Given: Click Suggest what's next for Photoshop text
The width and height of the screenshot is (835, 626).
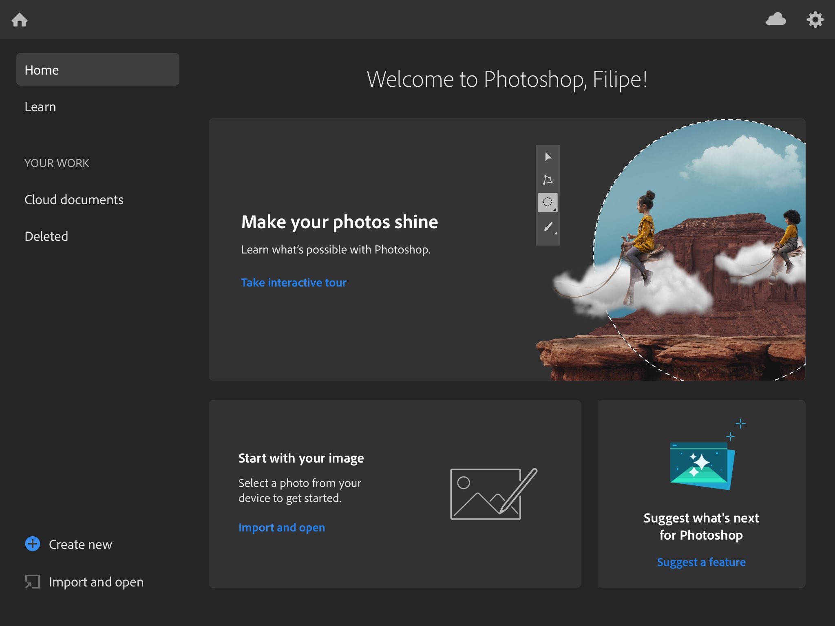Looking at the screenshot, I should tap(701, 526).
